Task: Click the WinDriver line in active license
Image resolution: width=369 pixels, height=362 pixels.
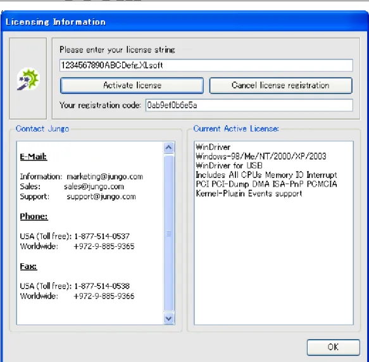Action: 213,147
